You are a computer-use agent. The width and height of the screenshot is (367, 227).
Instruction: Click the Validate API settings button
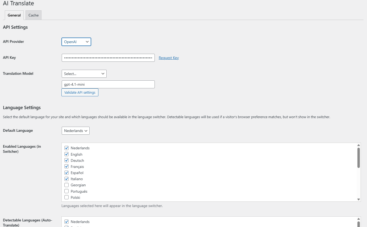coord(80,92)
